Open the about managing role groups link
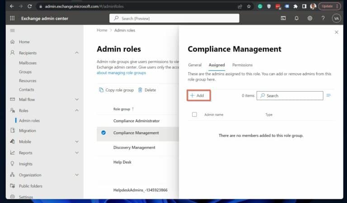The image size is (347, 203). click(121, 73)
